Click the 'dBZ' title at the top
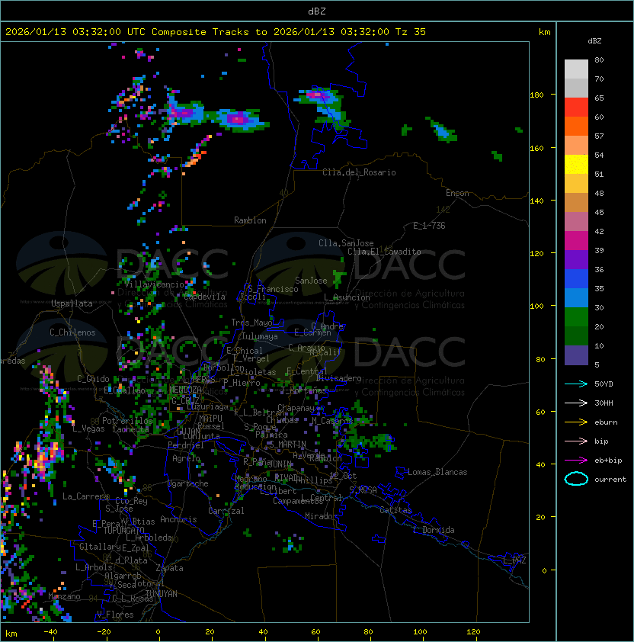 (x=317, y=11)
